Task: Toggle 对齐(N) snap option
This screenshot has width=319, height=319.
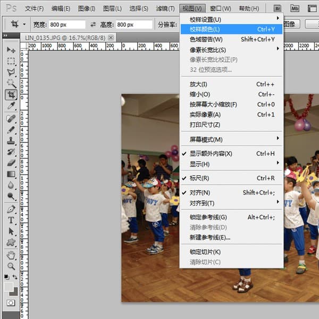Action: click(x=200, y=192)
